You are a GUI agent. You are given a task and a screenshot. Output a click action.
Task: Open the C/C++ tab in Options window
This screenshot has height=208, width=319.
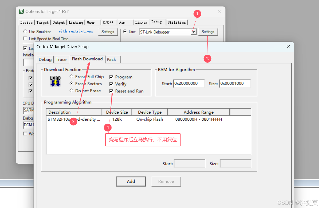tap(108, 22)
